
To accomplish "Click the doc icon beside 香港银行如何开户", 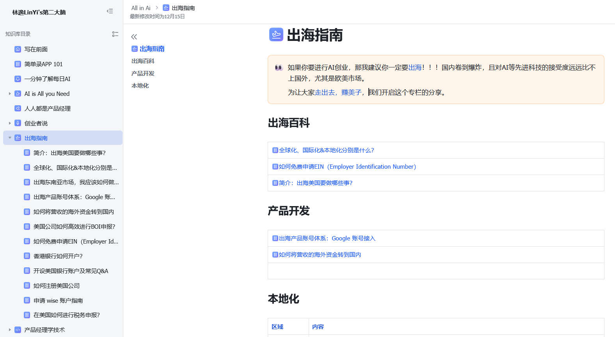I will point(27,256).
